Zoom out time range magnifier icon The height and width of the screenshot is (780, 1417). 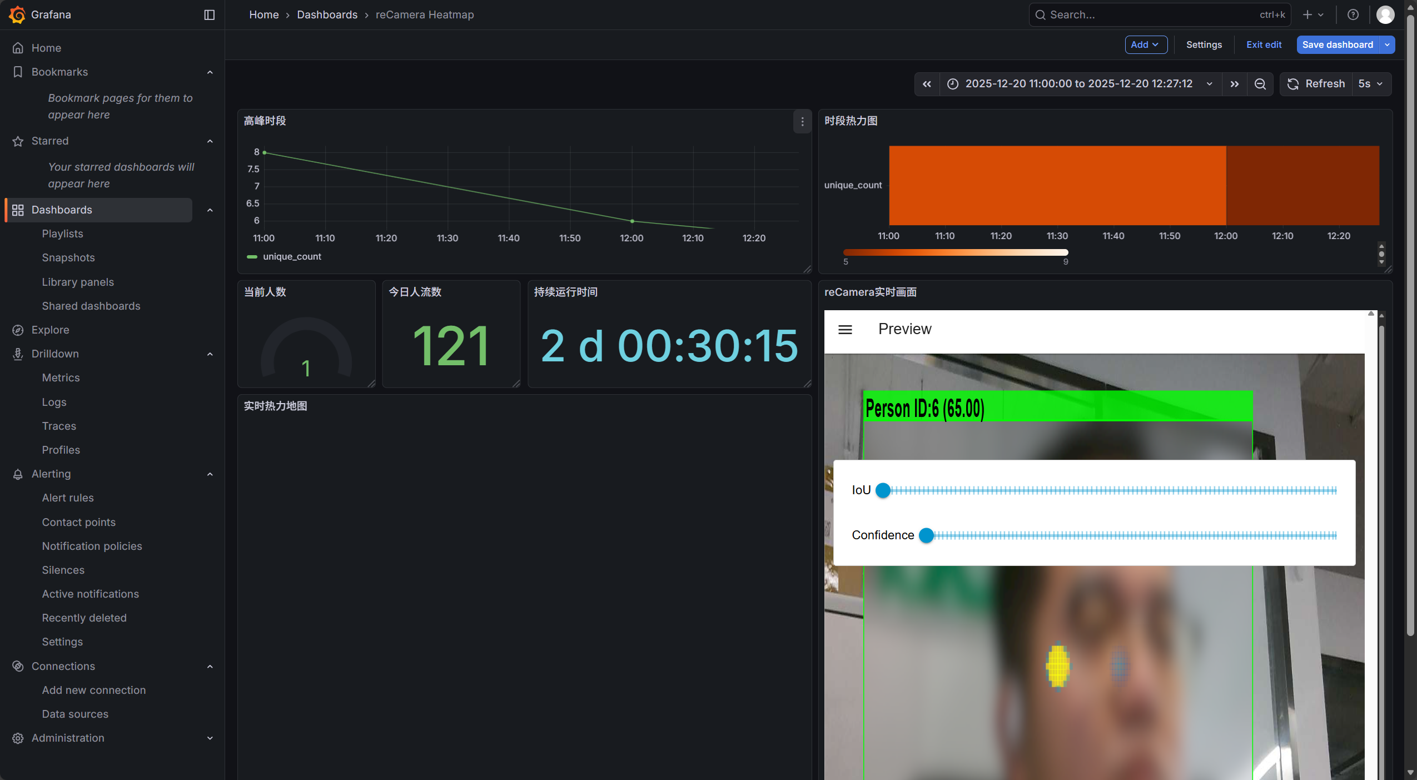click(1260, 84)
